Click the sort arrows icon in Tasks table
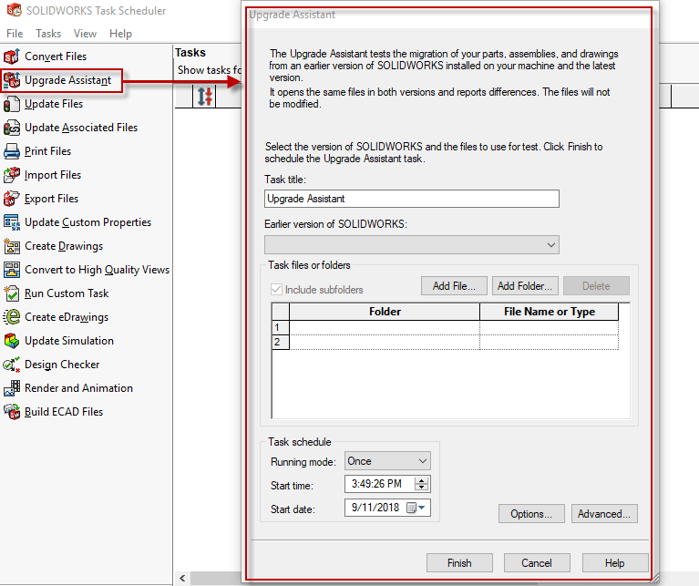Image resolution: width=699 pixels, height=586 pixels. 205,97
